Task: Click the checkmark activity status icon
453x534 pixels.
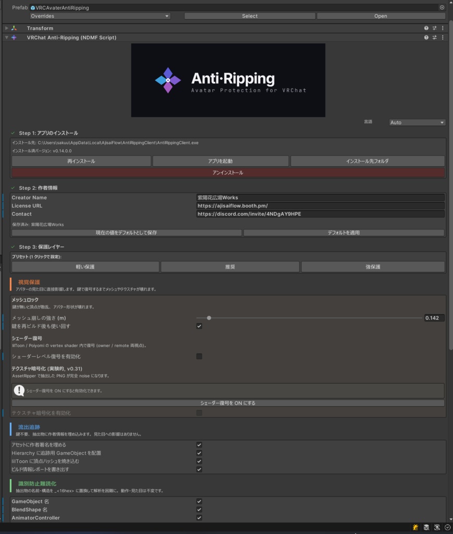Action: point(448,527)
